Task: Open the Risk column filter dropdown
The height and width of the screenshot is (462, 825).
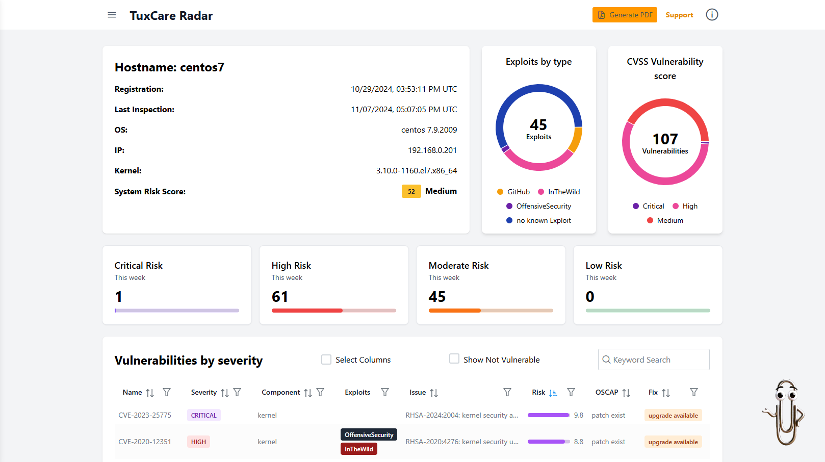Action: pyautogui.click(x=571, y=393)
